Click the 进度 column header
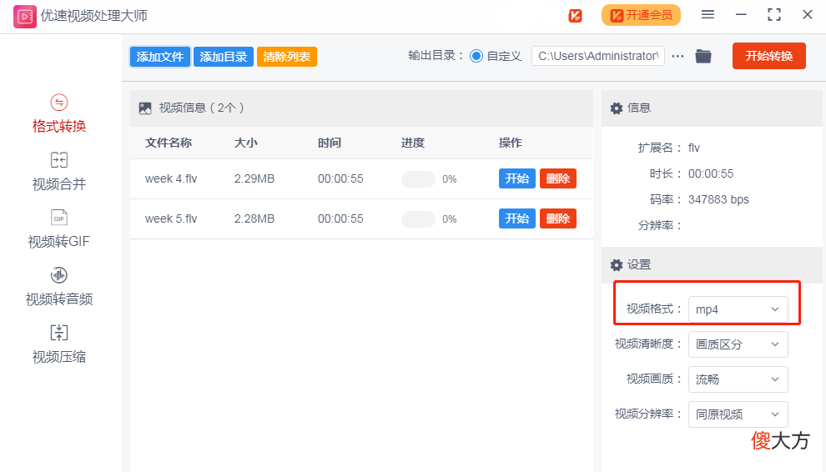 click(413, 143)
